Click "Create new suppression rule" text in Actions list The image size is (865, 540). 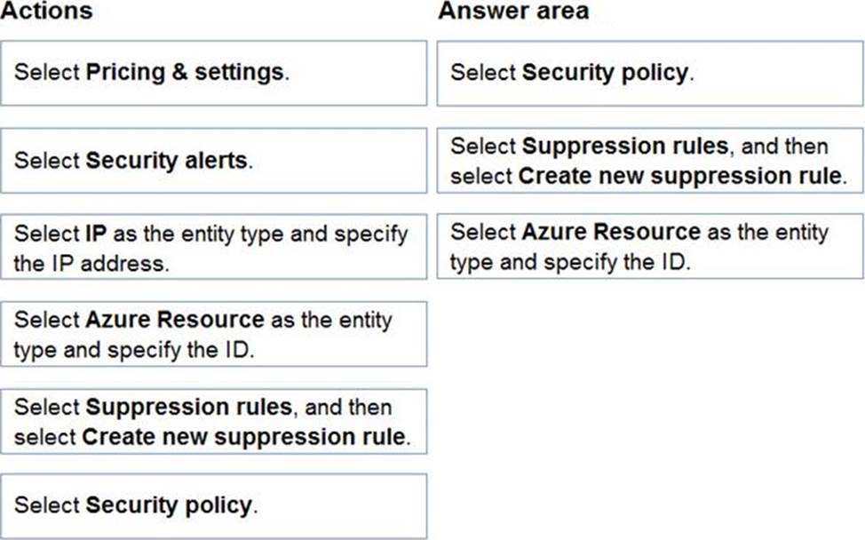click(243, 437)
